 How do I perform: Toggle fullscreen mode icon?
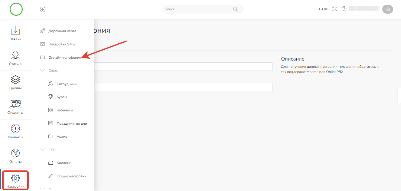[334, 9]
